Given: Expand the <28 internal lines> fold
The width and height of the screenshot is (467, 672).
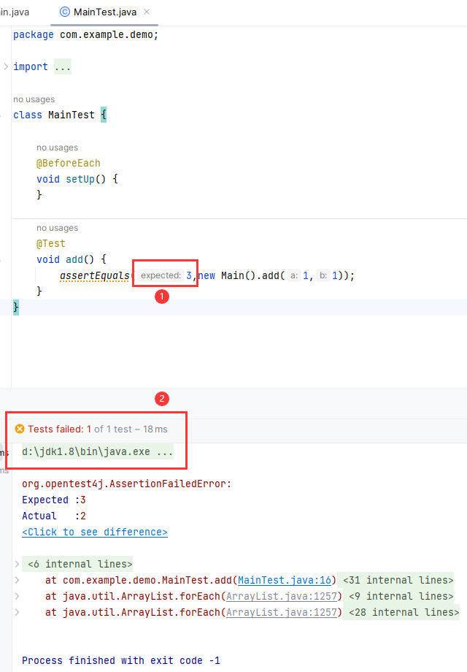Looking at the screenshot, I should (x=401, y=612).
